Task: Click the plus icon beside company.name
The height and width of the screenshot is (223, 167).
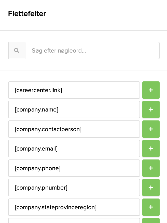Action: (x=151, y=109)
